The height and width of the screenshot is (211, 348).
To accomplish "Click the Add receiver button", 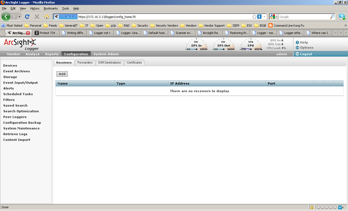I will 62,74.
